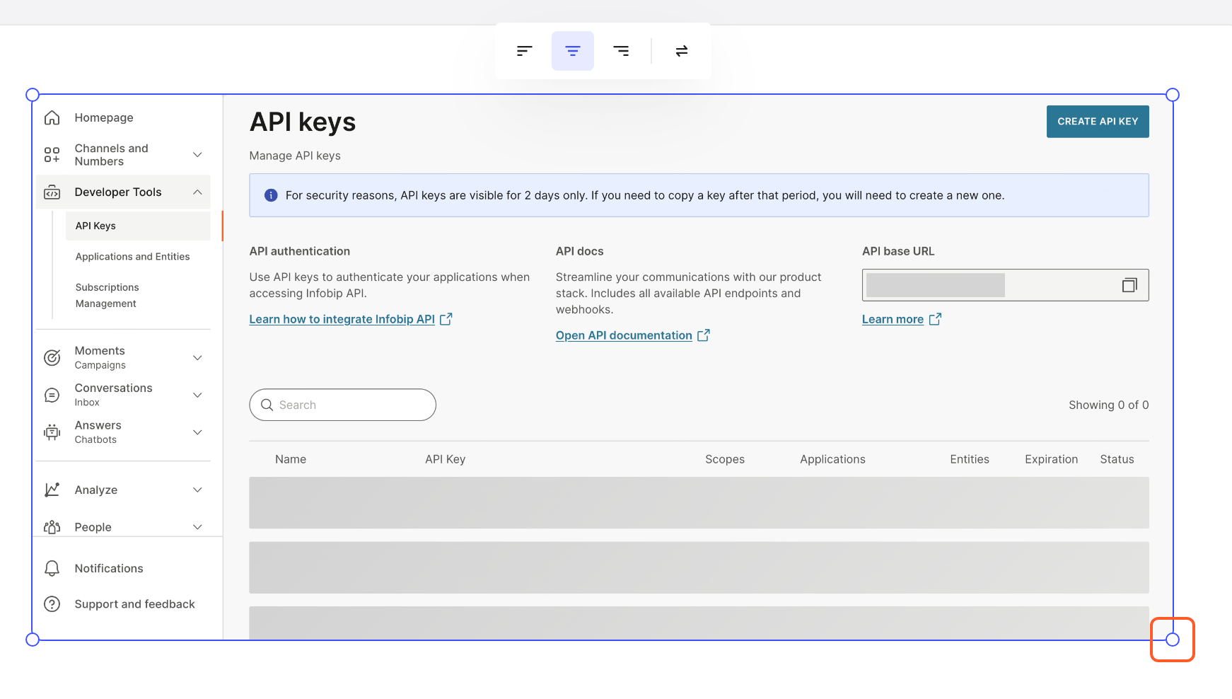The image size is (1232, 699).
Task: Click the Expiration column header
Action: point(1052,459)
